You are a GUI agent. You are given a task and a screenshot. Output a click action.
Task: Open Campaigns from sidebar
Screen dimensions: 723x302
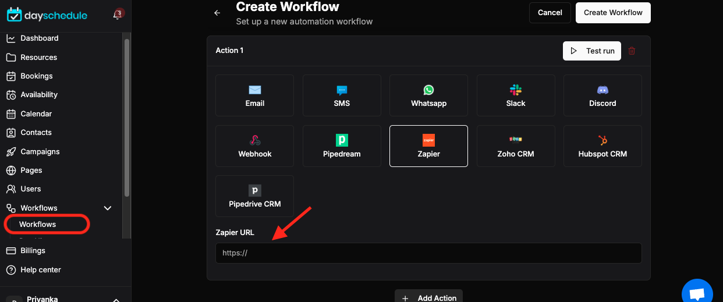coord(40,152)
